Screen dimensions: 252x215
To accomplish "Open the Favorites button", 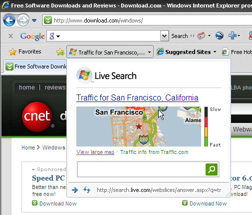I will [x=25, y=52].
